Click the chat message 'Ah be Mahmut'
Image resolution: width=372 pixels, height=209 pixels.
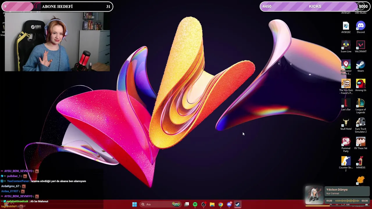click(x=39, y=201)
